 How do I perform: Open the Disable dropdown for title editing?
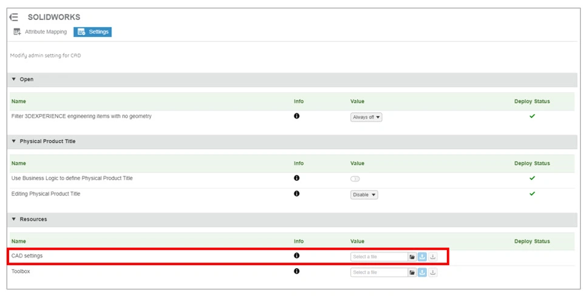coord(364,195)
